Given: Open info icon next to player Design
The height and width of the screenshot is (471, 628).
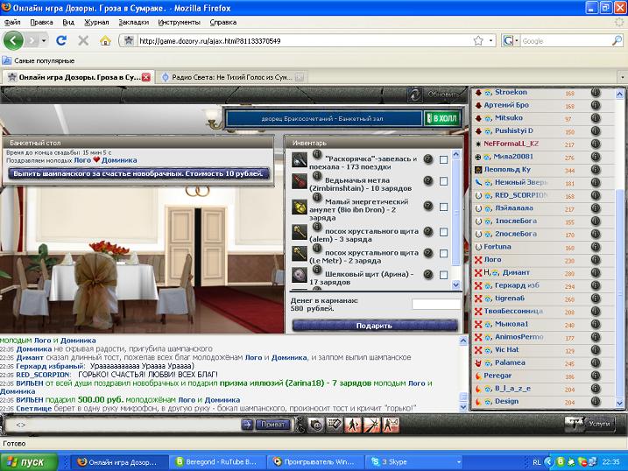Looking at the screenshot, I should click(596, 401).
